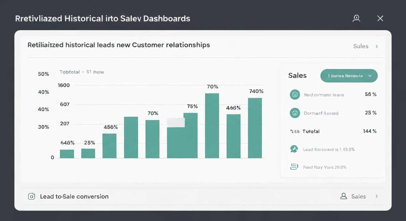This screenshot has height=221, width=406.
Task: Click the 2S % value
Action: pos(371,113)
